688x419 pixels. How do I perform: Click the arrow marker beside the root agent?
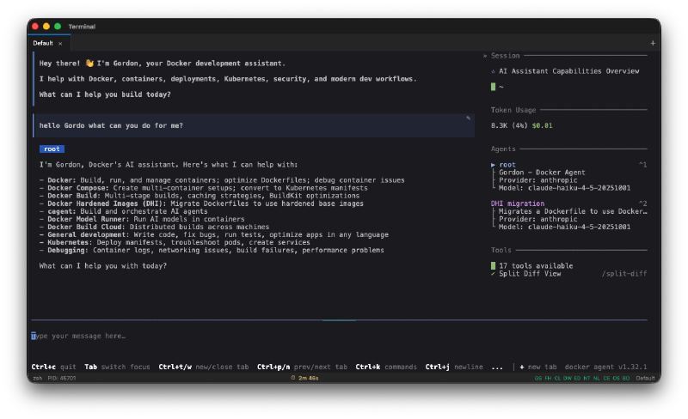(493, 165)
